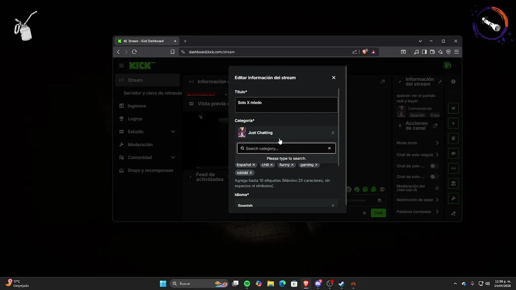Image resolution: width=516 pixels, height=290 pixels.
Task: Open user avatar menu
Action: (447, 66)
